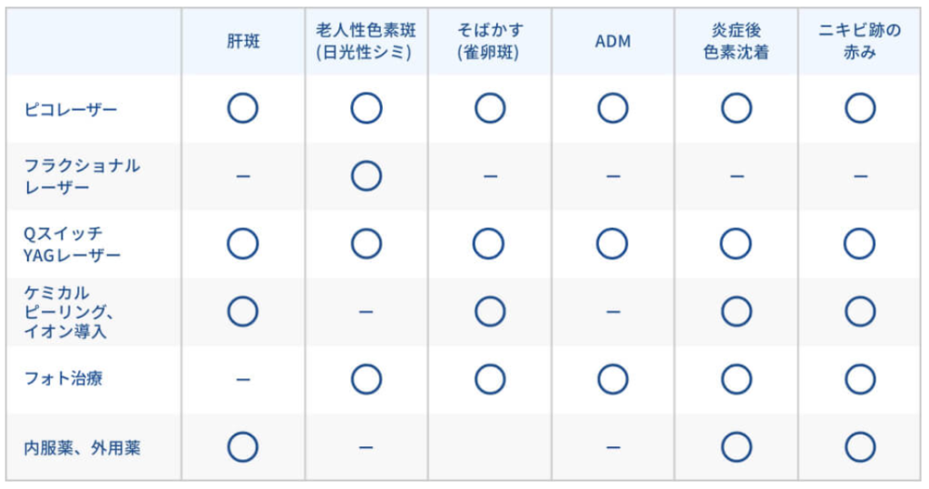Click the 内服薬、外用薬 circle under ニキビ跡の赤み
The image size is (929, 489).
(860, 447)
